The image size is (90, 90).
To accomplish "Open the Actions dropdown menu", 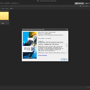I will [15, 3].
